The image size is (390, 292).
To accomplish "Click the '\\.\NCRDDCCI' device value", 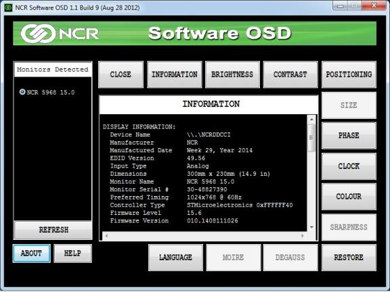I will (x=209, y=135).
